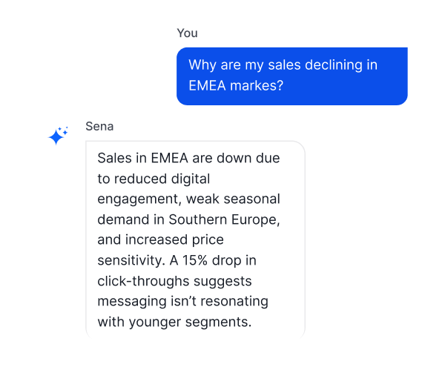The width and height of the screenshot is (448, 367).
Task: Click the word "sensitivity." in Sena's reply
Action: point(131,260)
